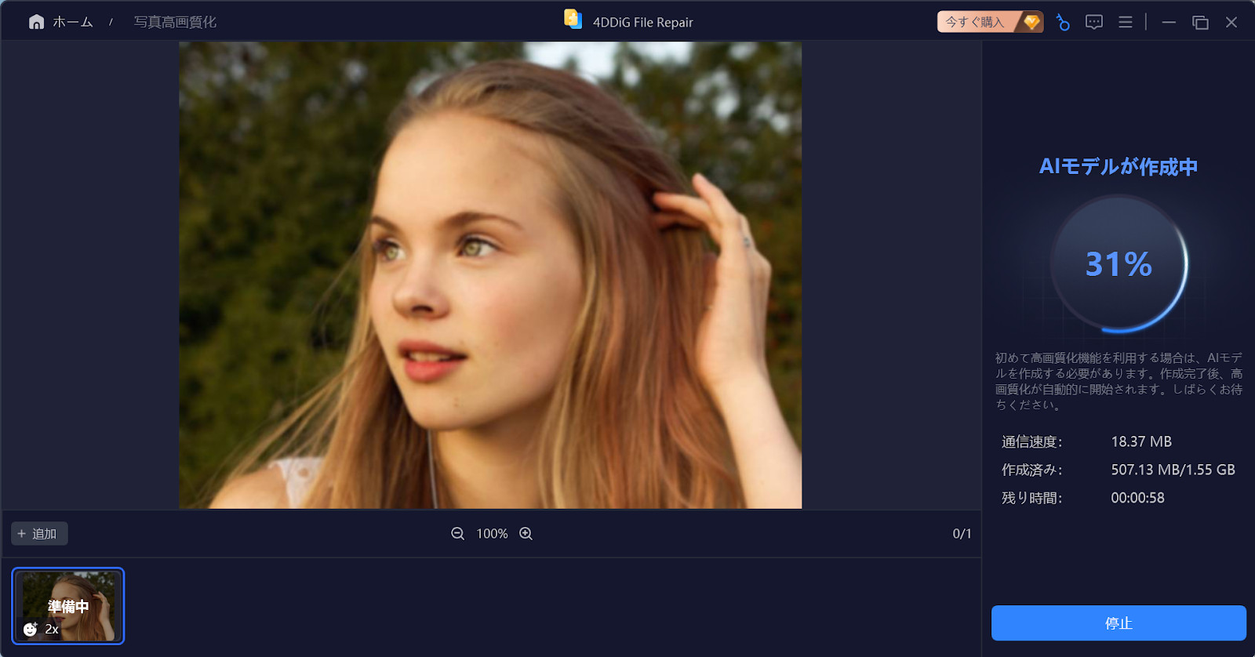Zoom out using the minus magnifier

pos(458,534)
